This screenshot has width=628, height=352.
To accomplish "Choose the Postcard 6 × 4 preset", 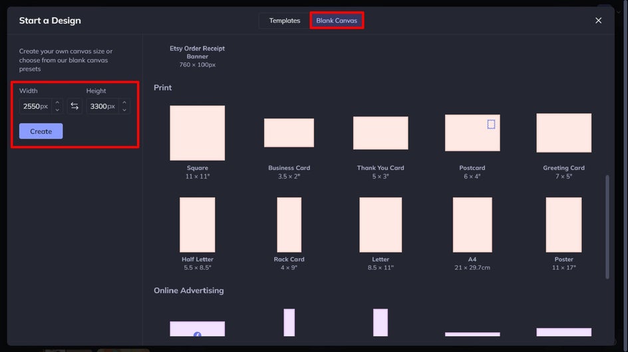I will pos(472,133).
